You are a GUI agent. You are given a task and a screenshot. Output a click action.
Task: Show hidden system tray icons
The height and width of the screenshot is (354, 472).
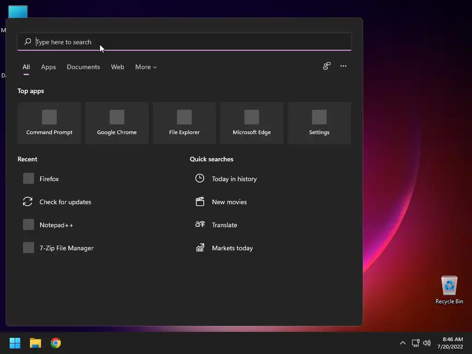pos(402,343)
